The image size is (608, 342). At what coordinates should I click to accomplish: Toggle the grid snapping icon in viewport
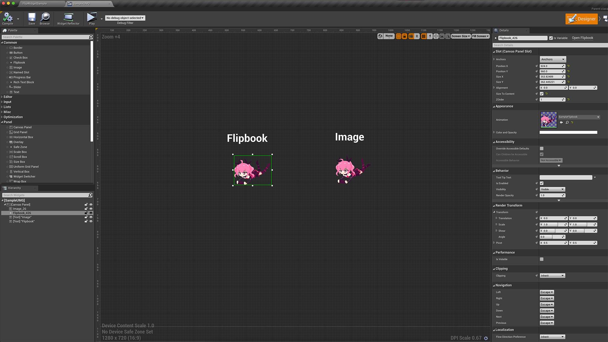coord(424,36)
